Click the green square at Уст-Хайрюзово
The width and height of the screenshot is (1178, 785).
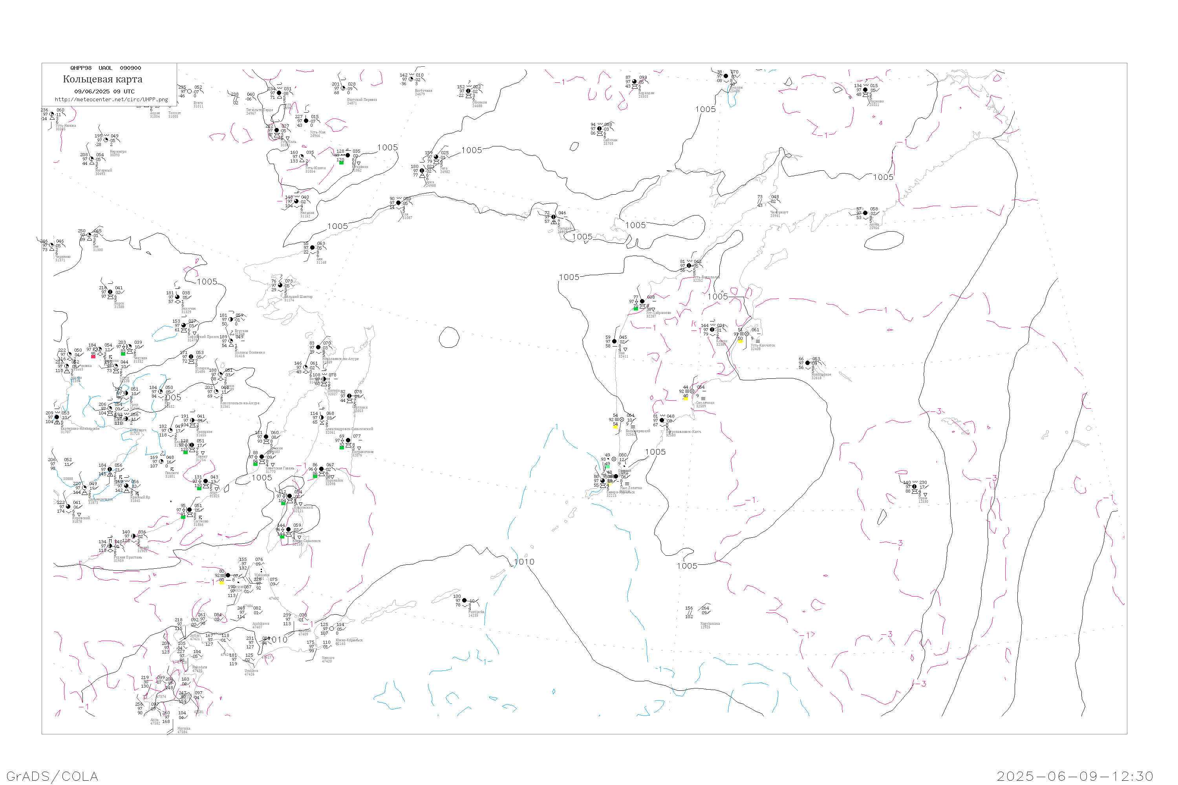point(636,309)
